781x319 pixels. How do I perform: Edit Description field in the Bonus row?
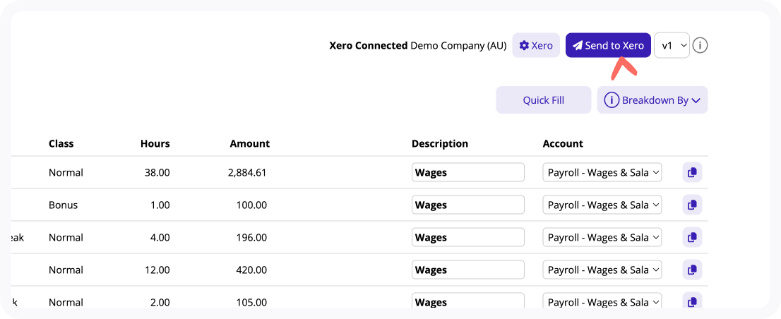(467, 205)
